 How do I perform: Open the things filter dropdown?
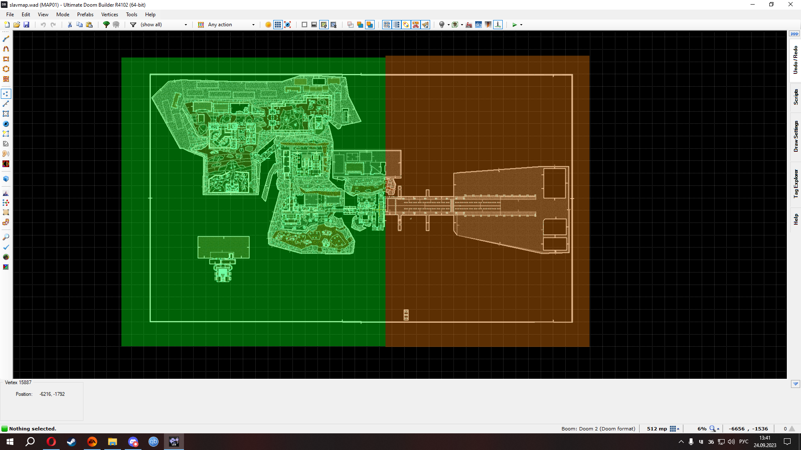pyautogui.click(x=186, y=25)
